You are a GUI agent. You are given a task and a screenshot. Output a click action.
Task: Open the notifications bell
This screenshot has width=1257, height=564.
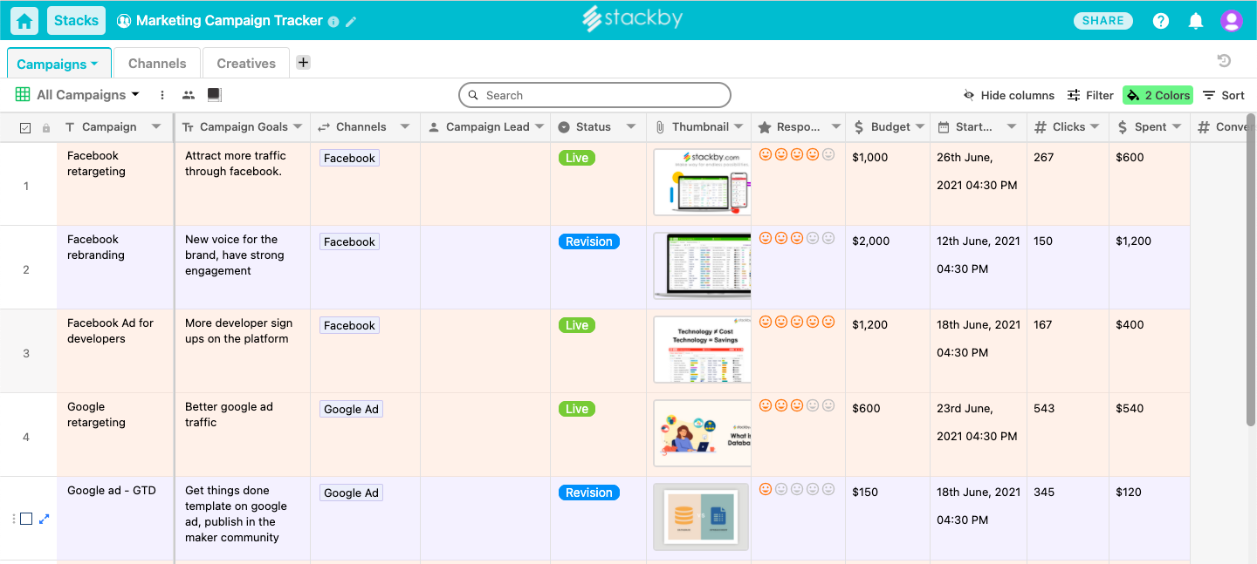pyautogui.click(x=1196, y=21)
